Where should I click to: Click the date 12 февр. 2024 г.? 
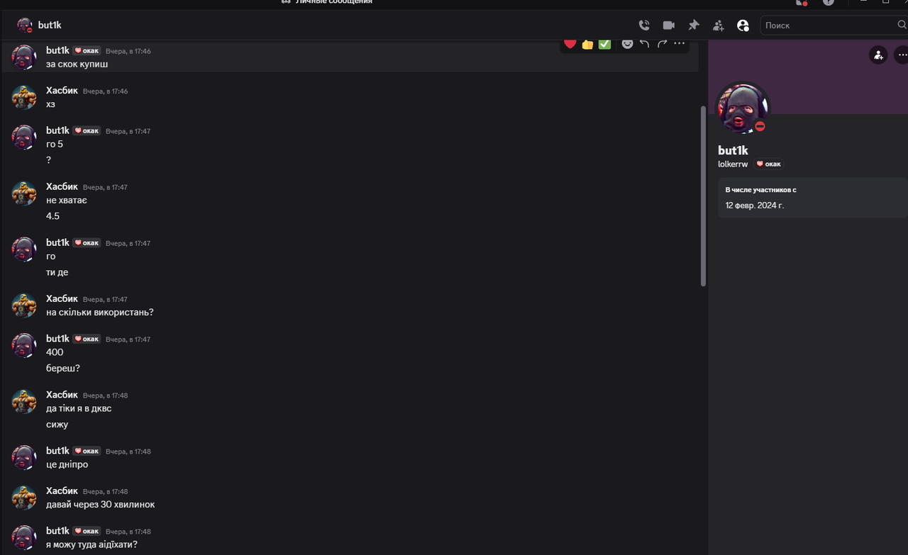tap(754, 206)
